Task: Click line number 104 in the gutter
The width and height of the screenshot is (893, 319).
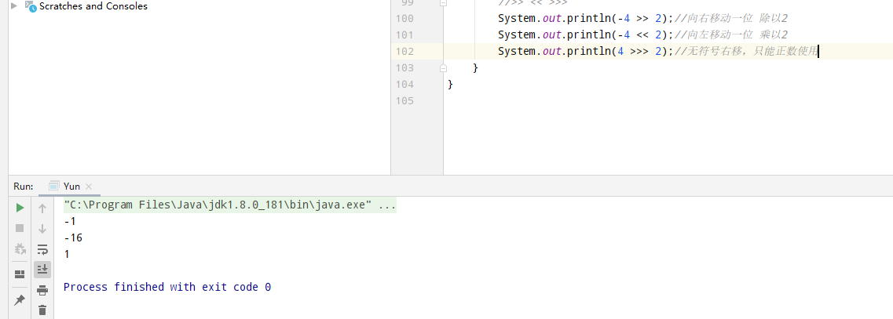Action: tap(404, 84)
